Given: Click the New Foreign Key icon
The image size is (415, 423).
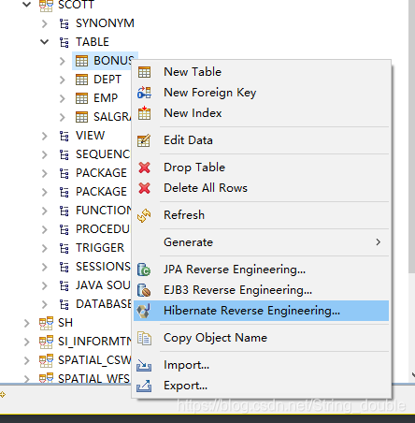Looking at the screenshot, I should click(144, 93).
